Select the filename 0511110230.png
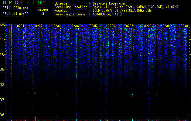This screenshot has height=121, width=191. coord(15,8)
